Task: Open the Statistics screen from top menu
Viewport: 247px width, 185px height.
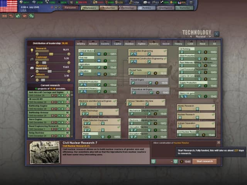Action: (x=184, y=8)
